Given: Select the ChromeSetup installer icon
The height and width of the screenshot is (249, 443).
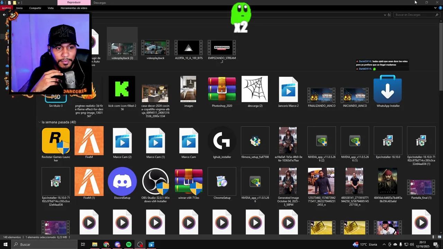Looking at the screenshot, I should point(222,181).
